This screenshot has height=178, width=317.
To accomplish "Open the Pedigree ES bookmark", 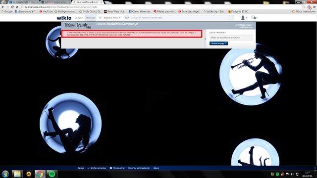I will click(x=239, y=11).
